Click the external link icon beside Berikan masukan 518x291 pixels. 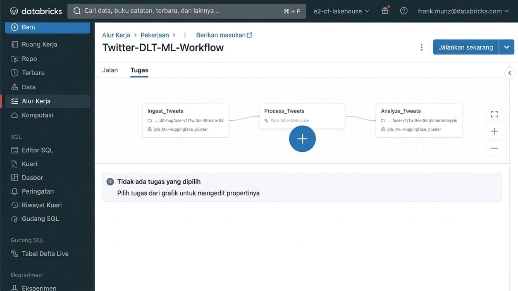[250, 35]
